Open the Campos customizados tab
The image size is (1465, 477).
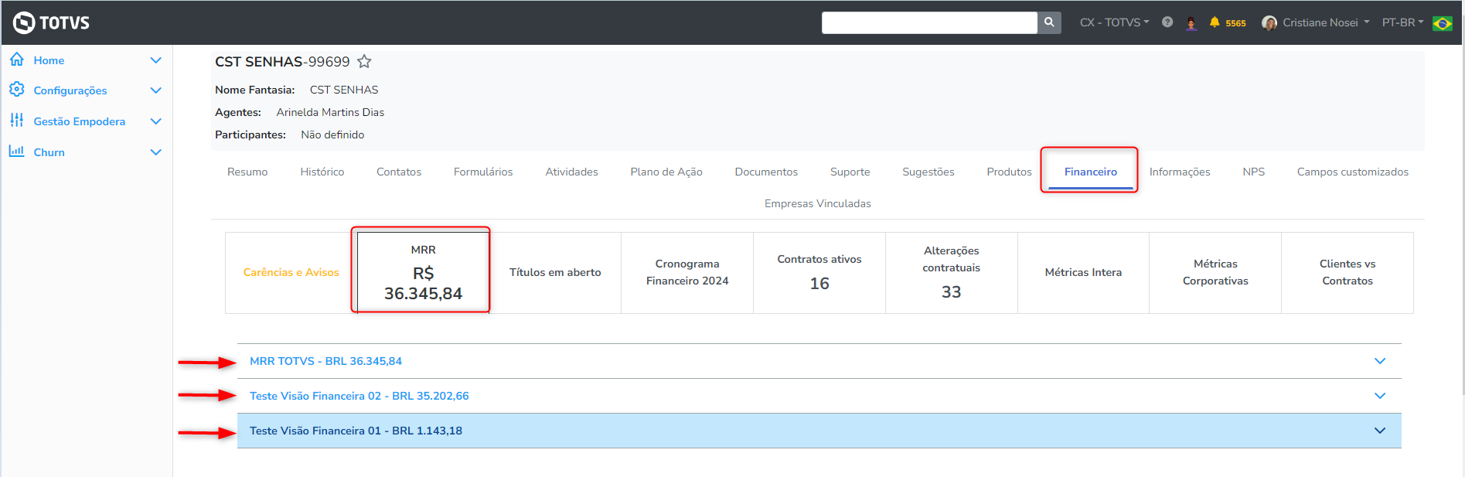1353,172
